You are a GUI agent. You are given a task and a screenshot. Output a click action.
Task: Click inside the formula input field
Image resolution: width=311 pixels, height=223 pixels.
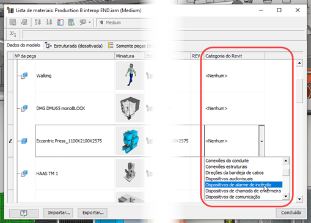[163, 34]
